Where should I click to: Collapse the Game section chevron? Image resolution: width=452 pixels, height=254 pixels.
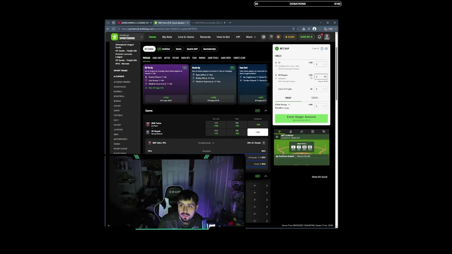point(266,111)
